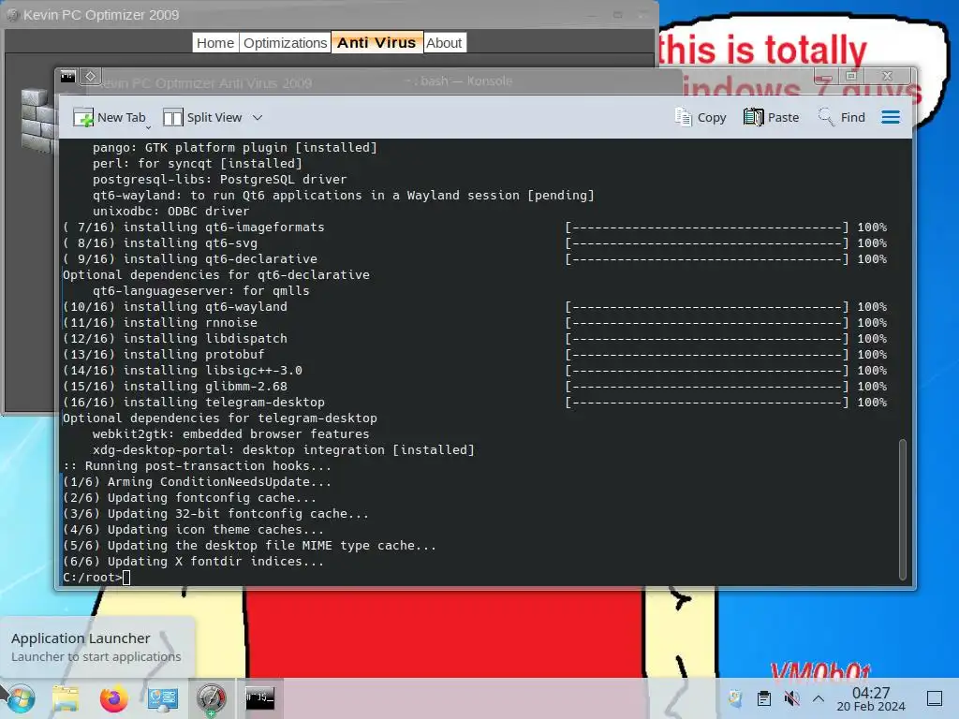Click the package updates tray icon
Screen dimensions: 959x719
tap(735, 698)
